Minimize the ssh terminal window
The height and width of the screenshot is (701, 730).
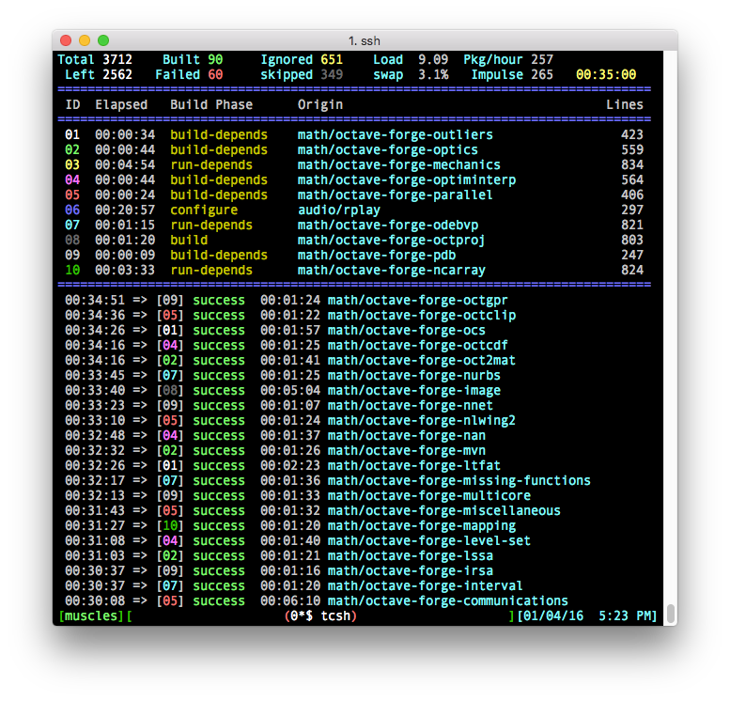(x=85, y=40)
